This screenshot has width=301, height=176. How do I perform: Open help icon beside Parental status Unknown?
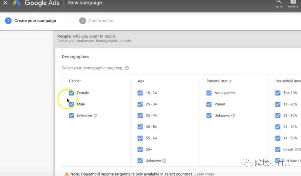pos(233,115)
